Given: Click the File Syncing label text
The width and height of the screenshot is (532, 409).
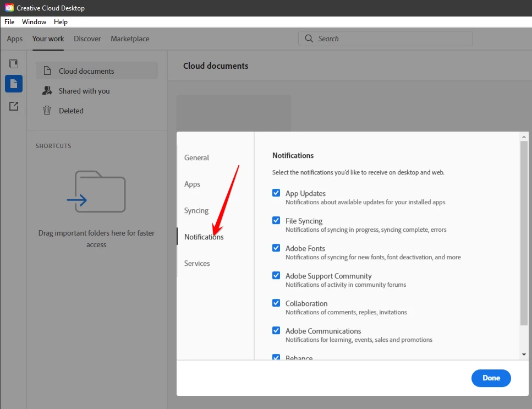Looking at the screenshot, I should (304, 221).
